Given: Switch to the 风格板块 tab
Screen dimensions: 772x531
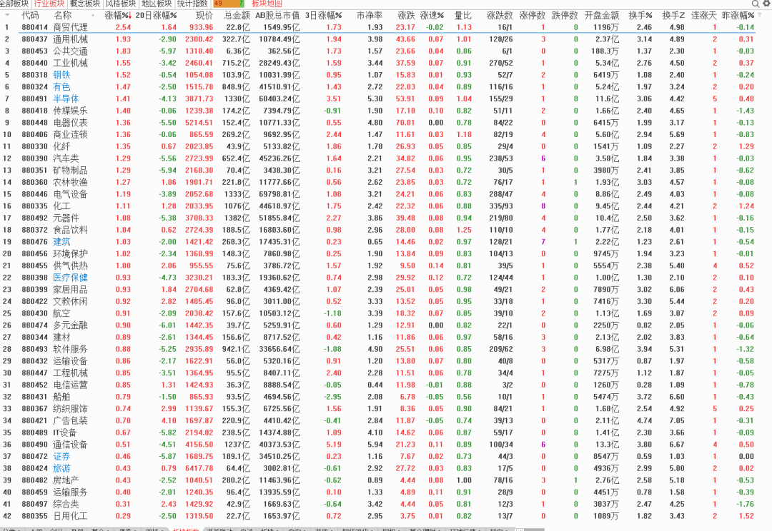Looking at the screenshot, I should [x=121, y=4].
